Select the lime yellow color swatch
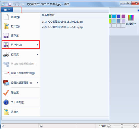Screen dimensions: 139x129 point(110,21)
